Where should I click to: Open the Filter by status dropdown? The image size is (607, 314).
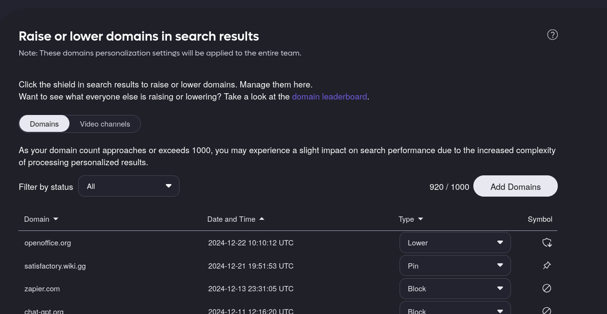click(x=128, y=186)
